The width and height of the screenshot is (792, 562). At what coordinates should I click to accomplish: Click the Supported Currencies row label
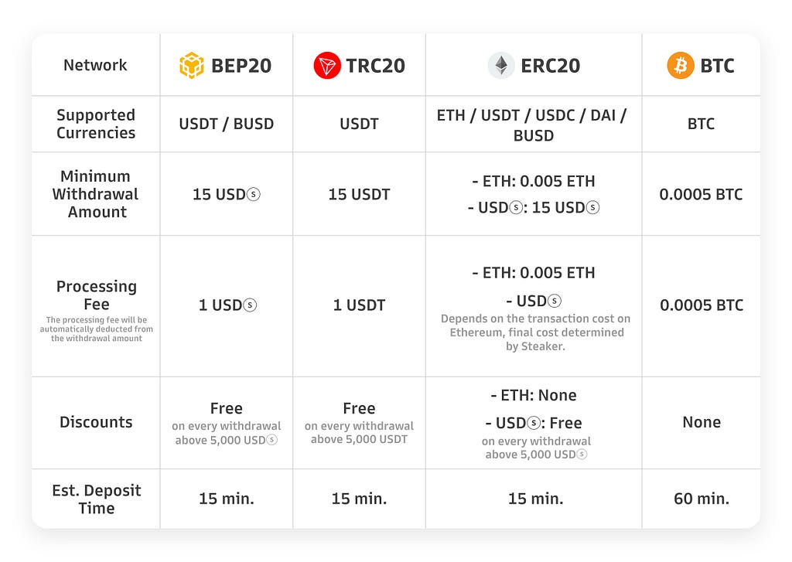(x=95, y=124)
